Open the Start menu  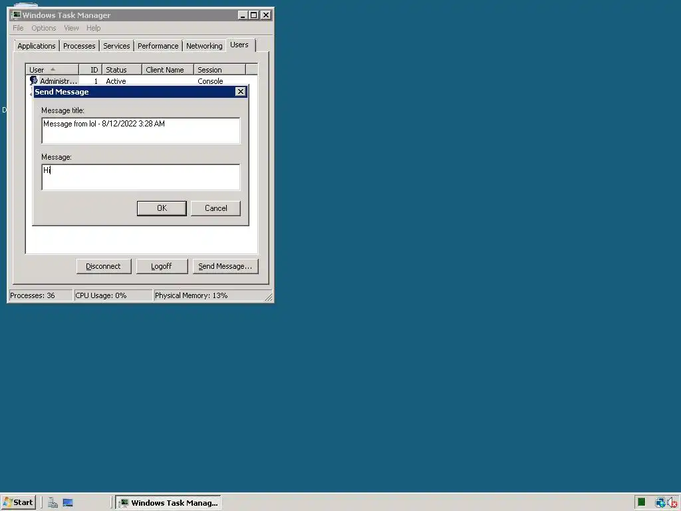[x=18, y=502]
